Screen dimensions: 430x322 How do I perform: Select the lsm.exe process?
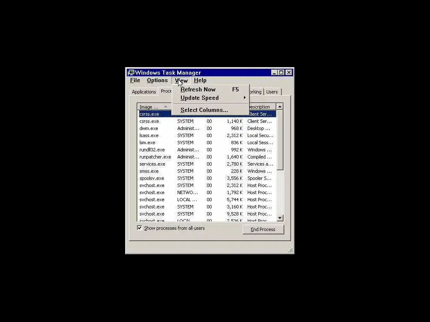click(x=207, y=143)
